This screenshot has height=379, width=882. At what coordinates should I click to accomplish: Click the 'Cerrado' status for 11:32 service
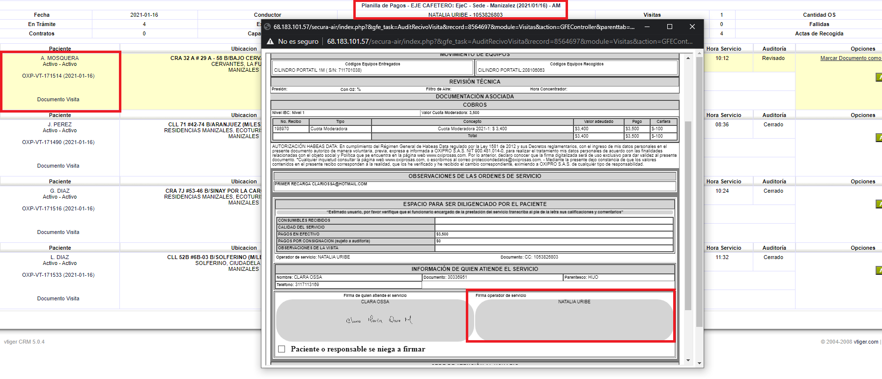773,257
